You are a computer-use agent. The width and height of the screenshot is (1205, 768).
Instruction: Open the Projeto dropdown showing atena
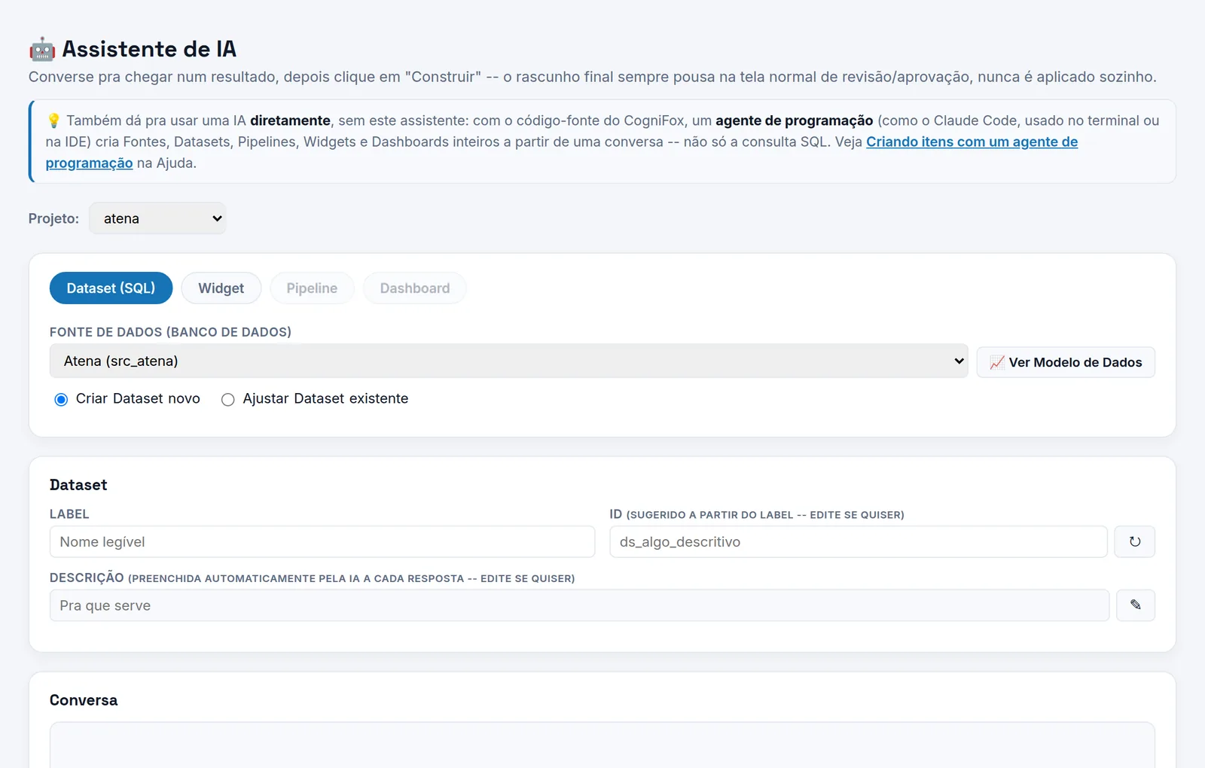click(x=157, y=218)
